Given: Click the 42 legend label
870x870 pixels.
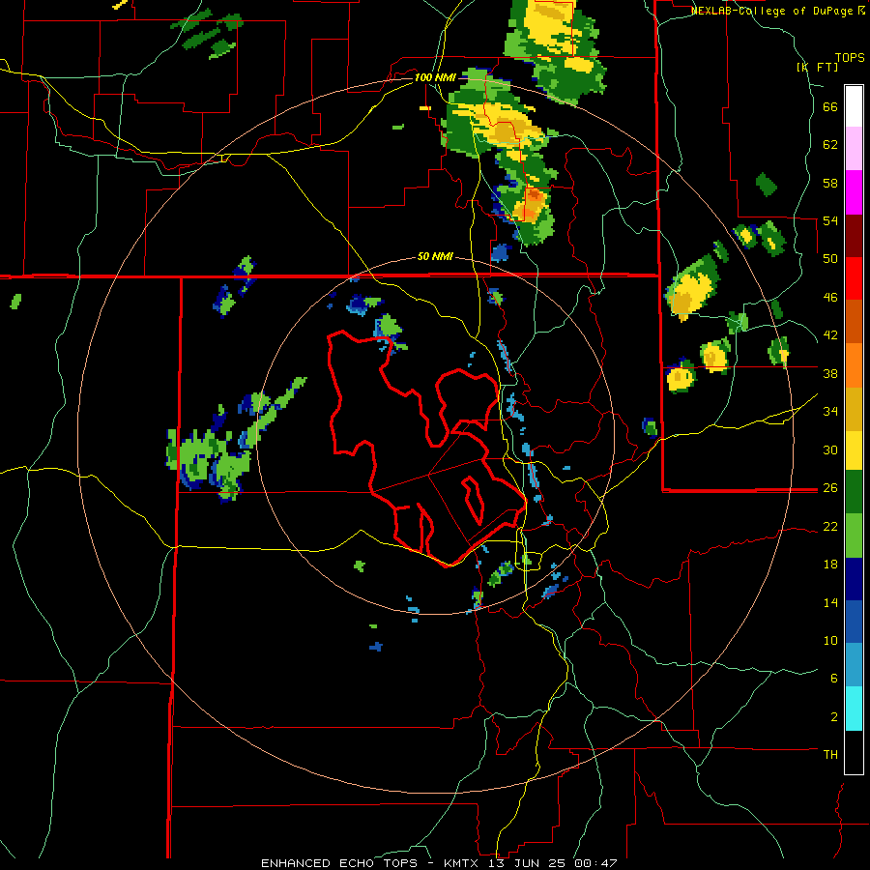Looking at the screenshot, I should (830, 335).
